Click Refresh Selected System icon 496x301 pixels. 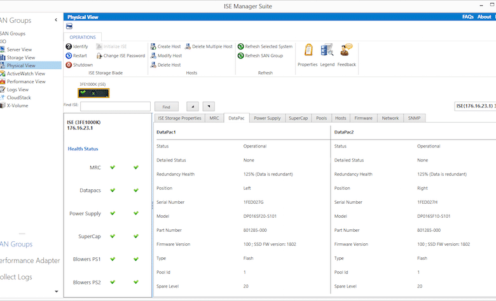pos(241,46)
